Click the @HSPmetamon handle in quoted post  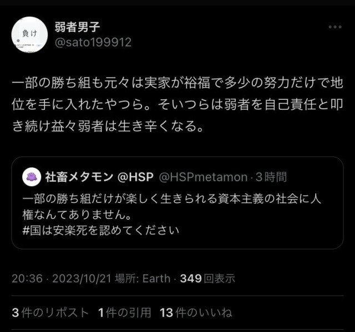203,177
